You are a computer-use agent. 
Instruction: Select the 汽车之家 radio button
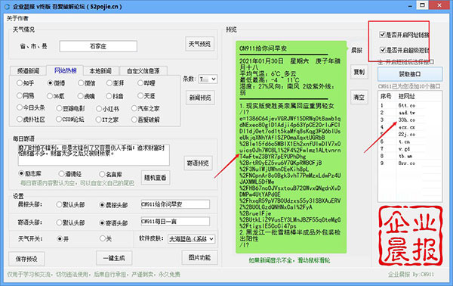tap(145, 108)
